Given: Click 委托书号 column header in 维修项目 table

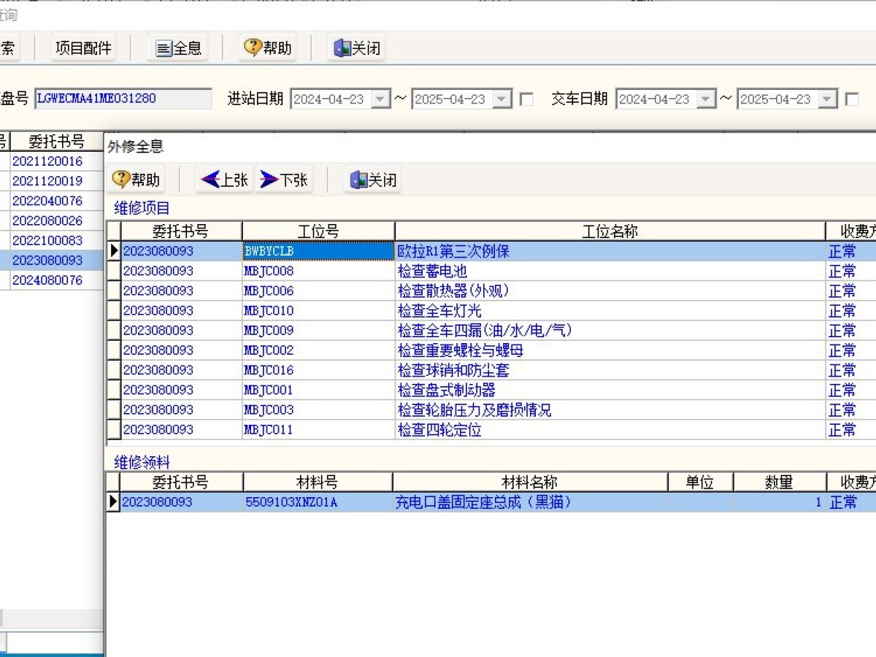Looking at the screenshot, I should 181,231.
